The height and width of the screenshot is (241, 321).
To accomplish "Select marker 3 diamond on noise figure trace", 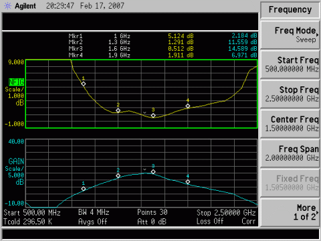I will pos(153,115).
